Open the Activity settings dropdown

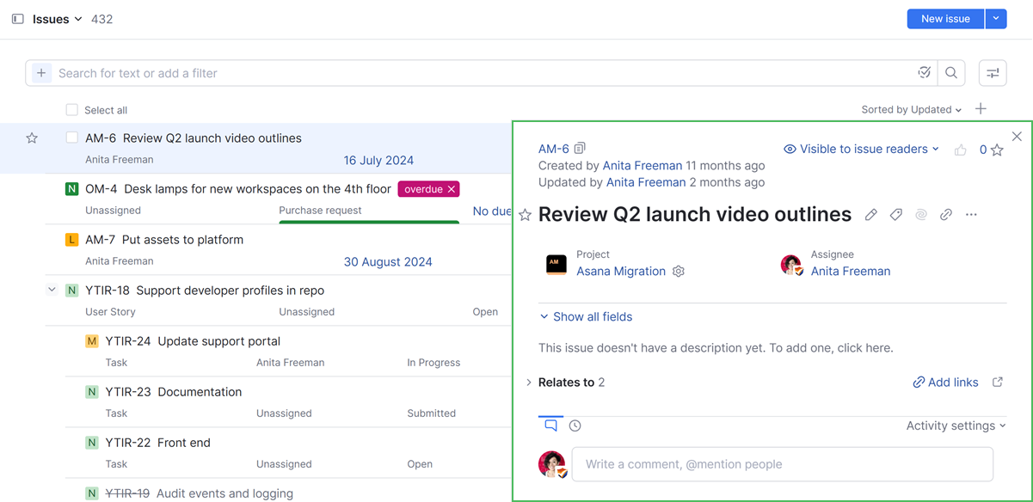(x=955, y=425)
